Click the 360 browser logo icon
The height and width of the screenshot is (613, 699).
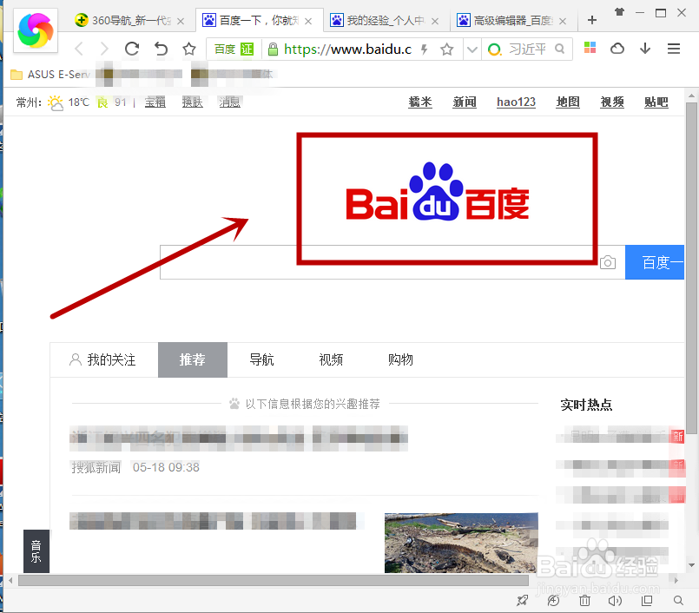tap(36, 30)
